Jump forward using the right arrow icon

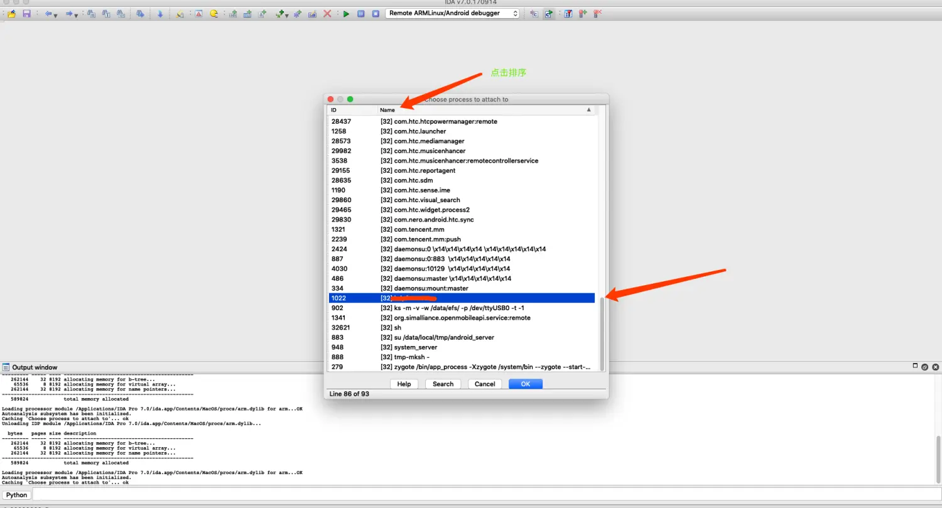[69, 14]
